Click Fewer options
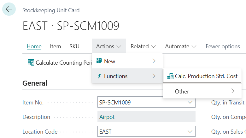Image resolution: width=246 pixels, height=138 pixels. click(x=223, y=46)
